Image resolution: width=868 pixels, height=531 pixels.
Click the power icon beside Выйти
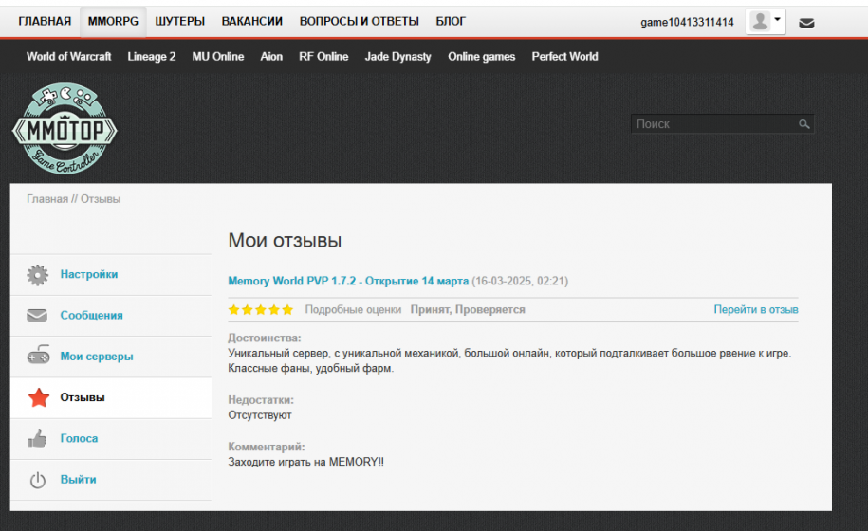click(x=38, y=480)
